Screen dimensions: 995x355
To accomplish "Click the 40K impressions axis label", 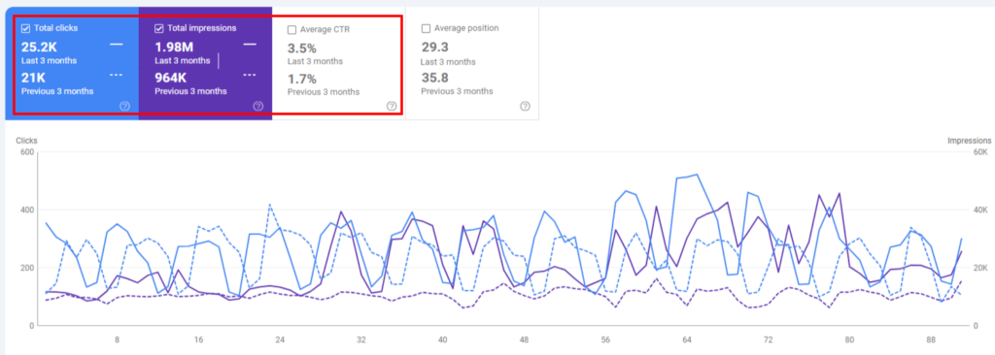I will tap(979, 210).
